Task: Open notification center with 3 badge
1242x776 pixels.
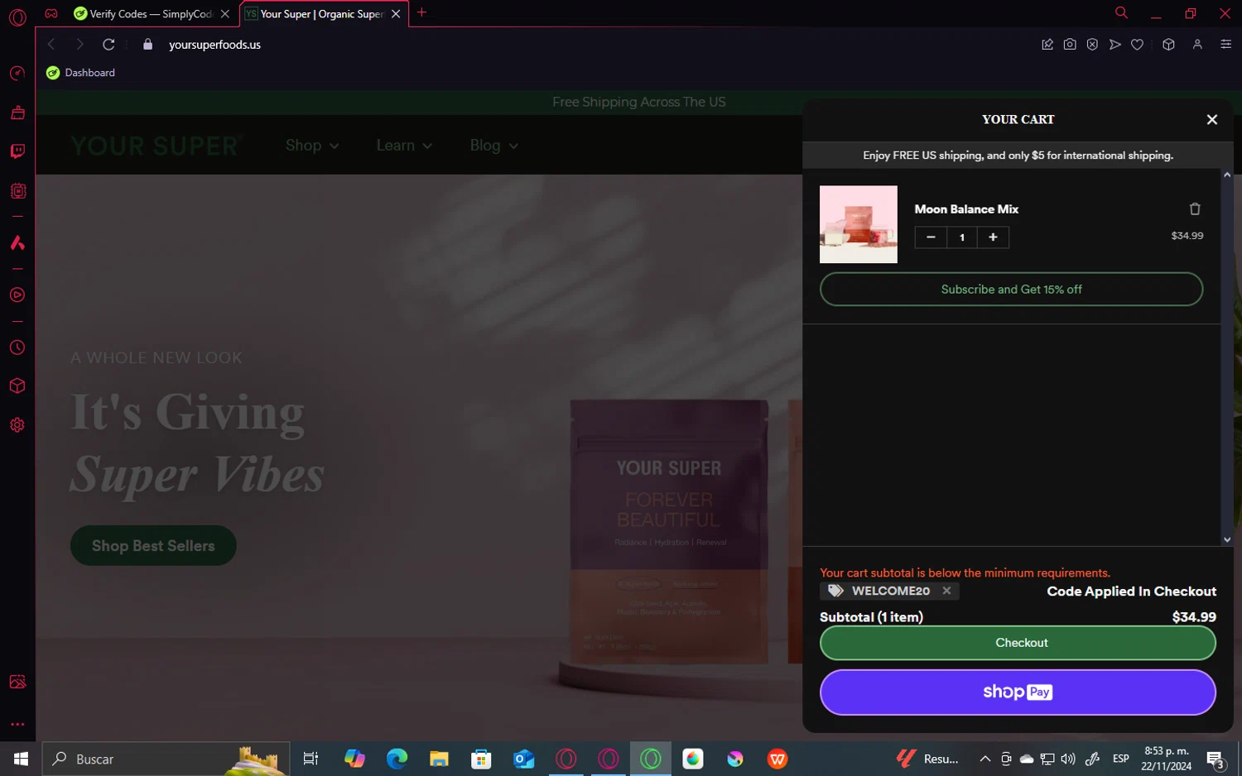Action: click(1216, 759)
